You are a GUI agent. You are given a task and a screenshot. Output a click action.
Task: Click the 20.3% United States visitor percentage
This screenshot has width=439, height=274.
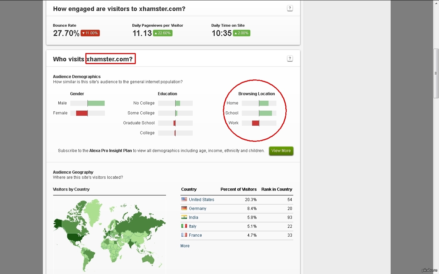[251, 200]
